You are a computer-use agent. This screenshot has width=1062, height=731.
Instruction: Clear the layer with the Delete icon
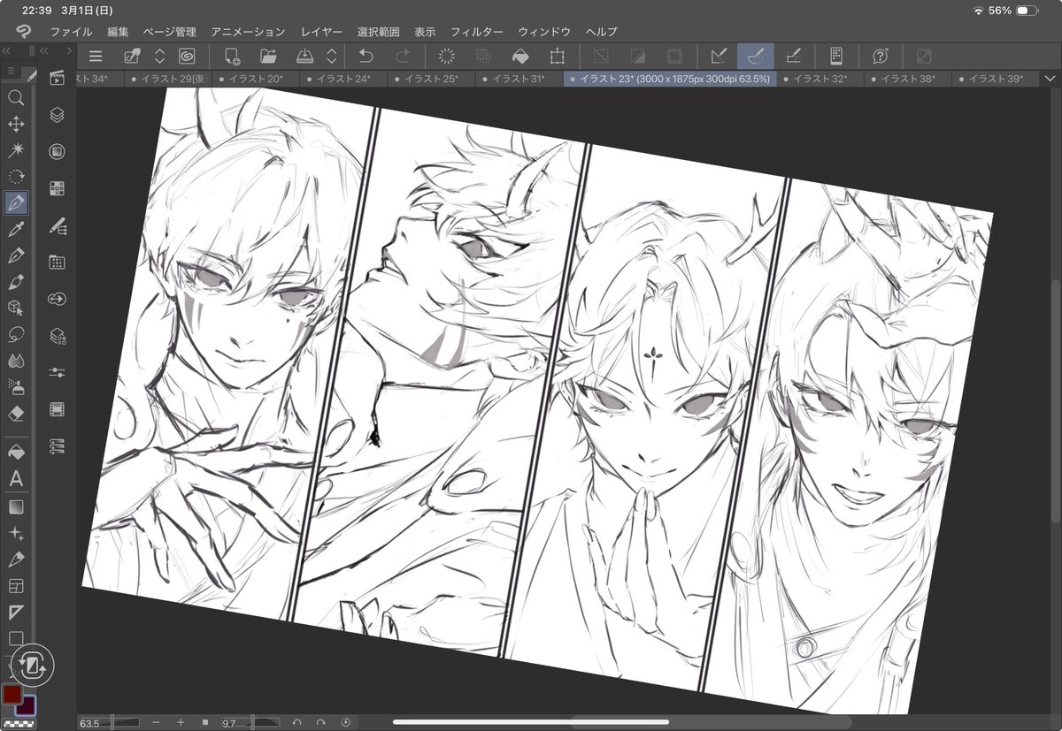coord(447,57)
